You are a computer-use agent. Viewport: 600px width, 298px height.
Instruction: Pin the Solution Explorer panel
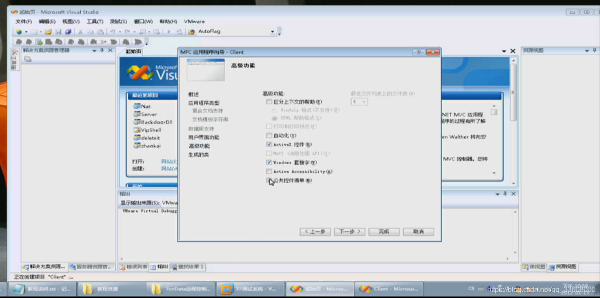click(x=102, y=50)
